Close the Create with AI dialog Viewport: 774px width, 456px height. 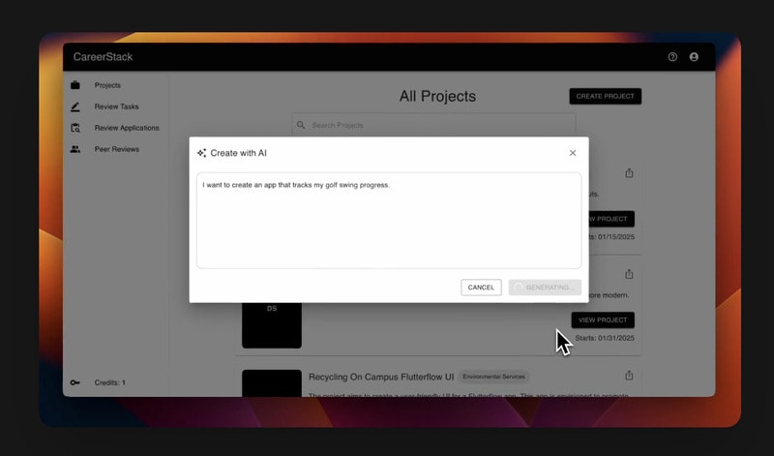573,153
